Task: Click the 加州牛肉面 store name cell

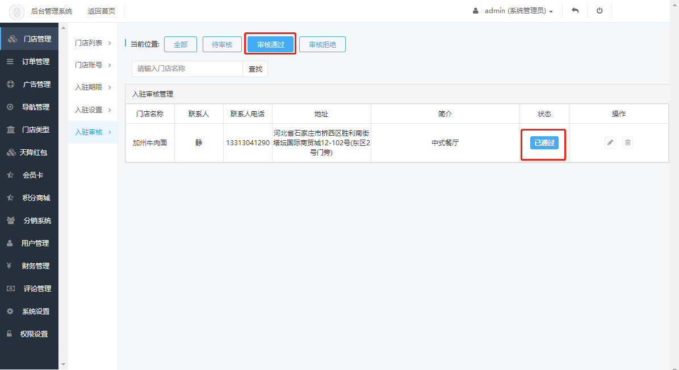Action: click(150, 143)
